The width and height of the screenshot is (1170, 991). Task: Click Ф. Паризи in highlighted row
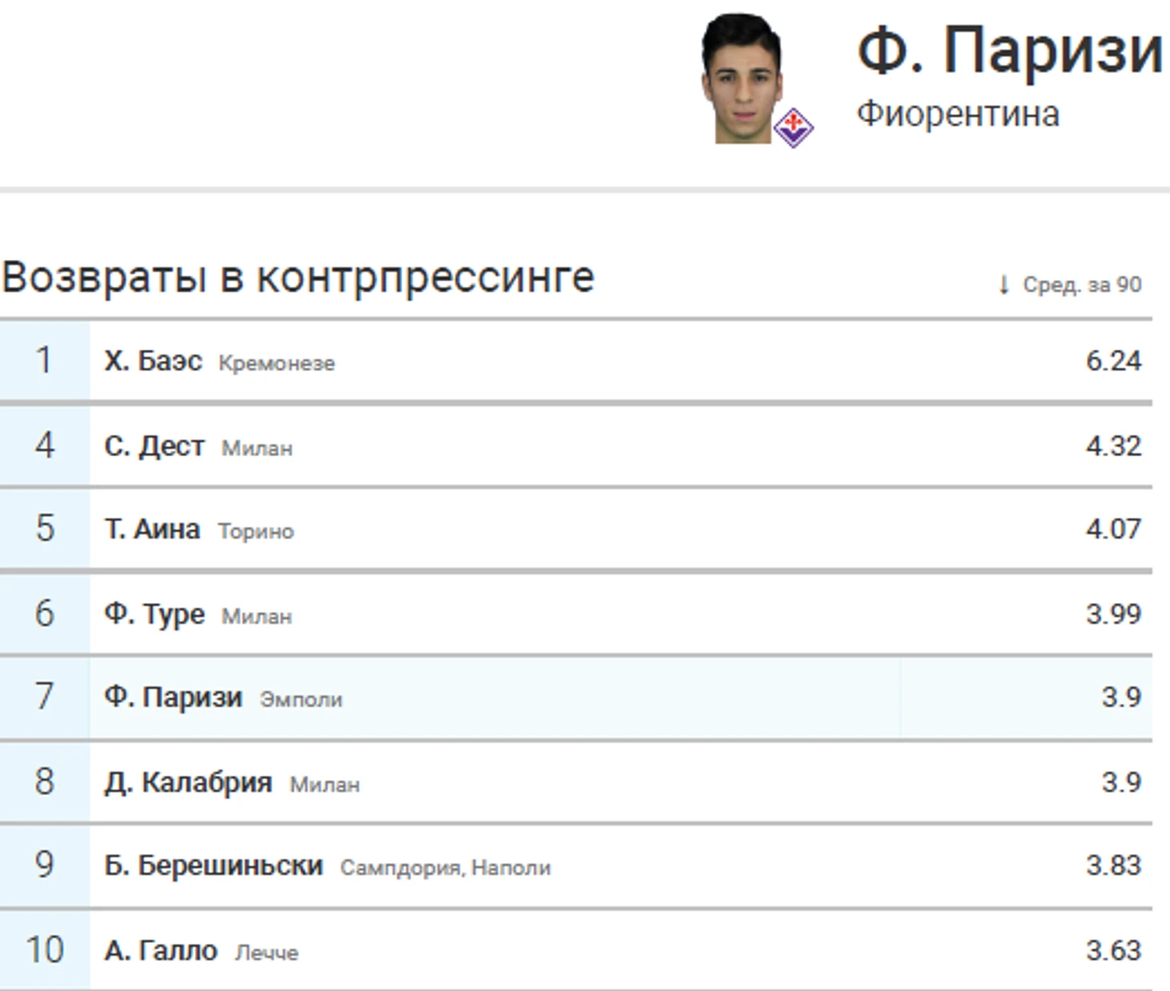173,698
